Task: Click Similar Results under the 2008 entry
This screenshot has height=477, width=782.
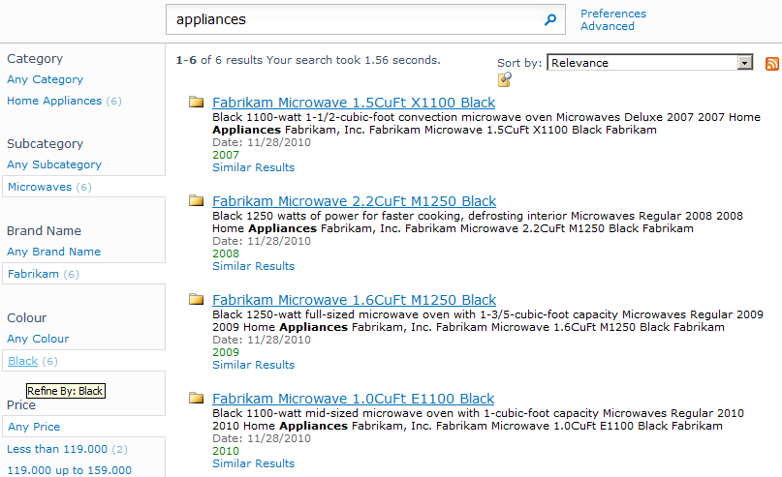Action: [253, 266]
